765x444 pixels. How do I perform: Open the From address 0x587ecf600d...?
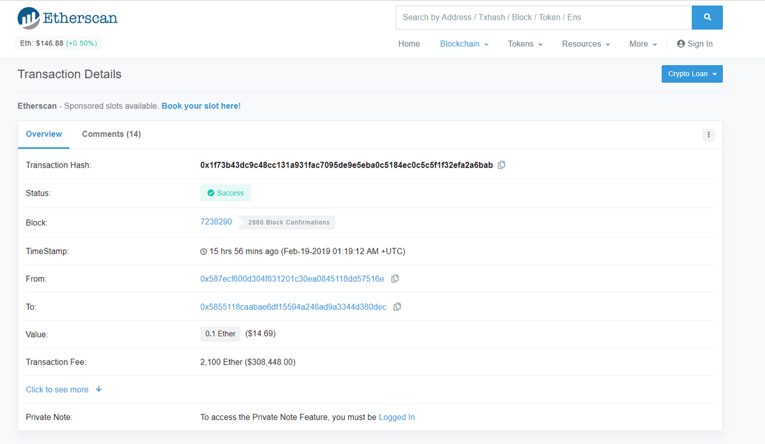click(x=292, y=279)
